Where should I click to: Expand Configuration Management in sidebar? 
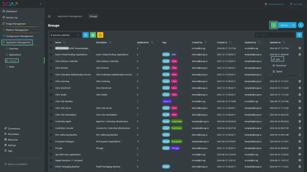click(x=41, y=36)
